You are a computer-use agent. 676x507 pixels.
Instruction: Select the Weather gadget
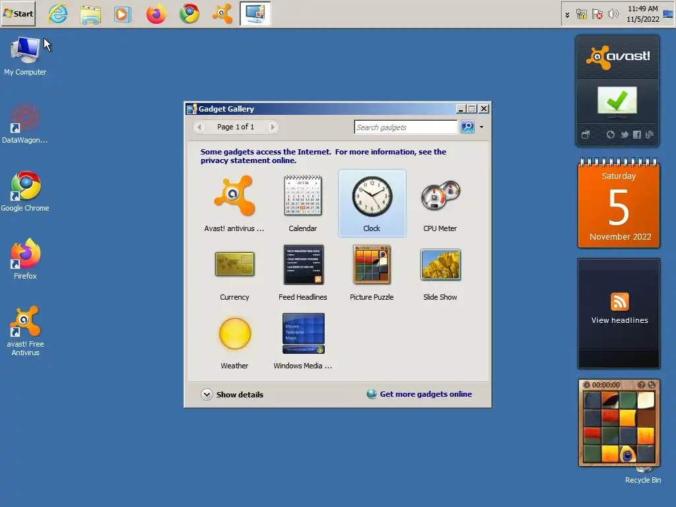click(x=234, y=341)
